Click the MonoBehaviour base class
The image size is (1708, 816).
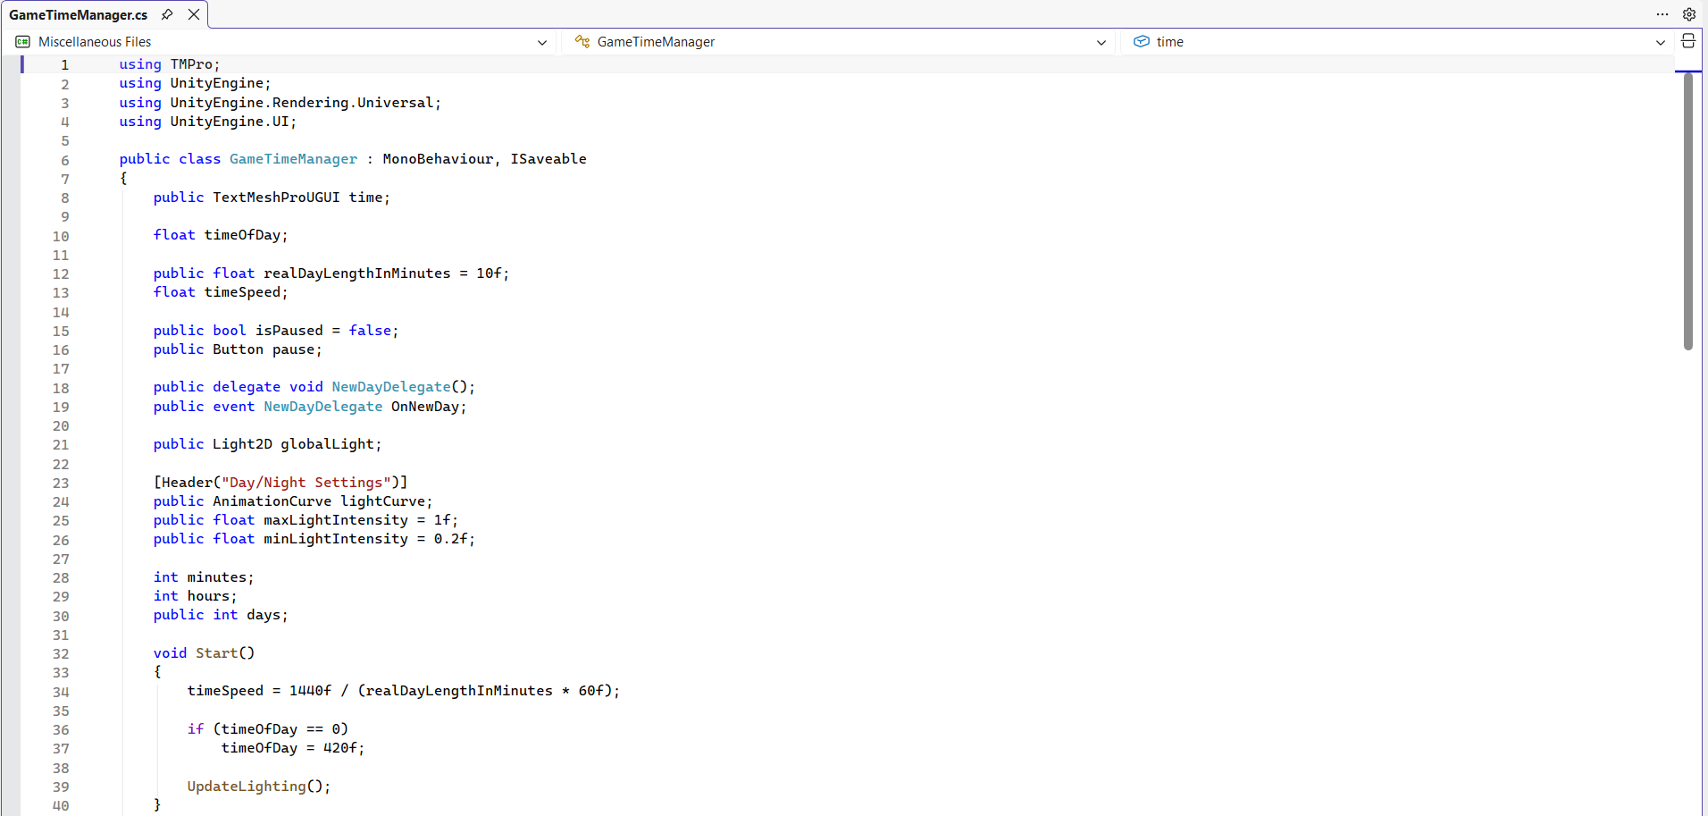click(438, 159)
